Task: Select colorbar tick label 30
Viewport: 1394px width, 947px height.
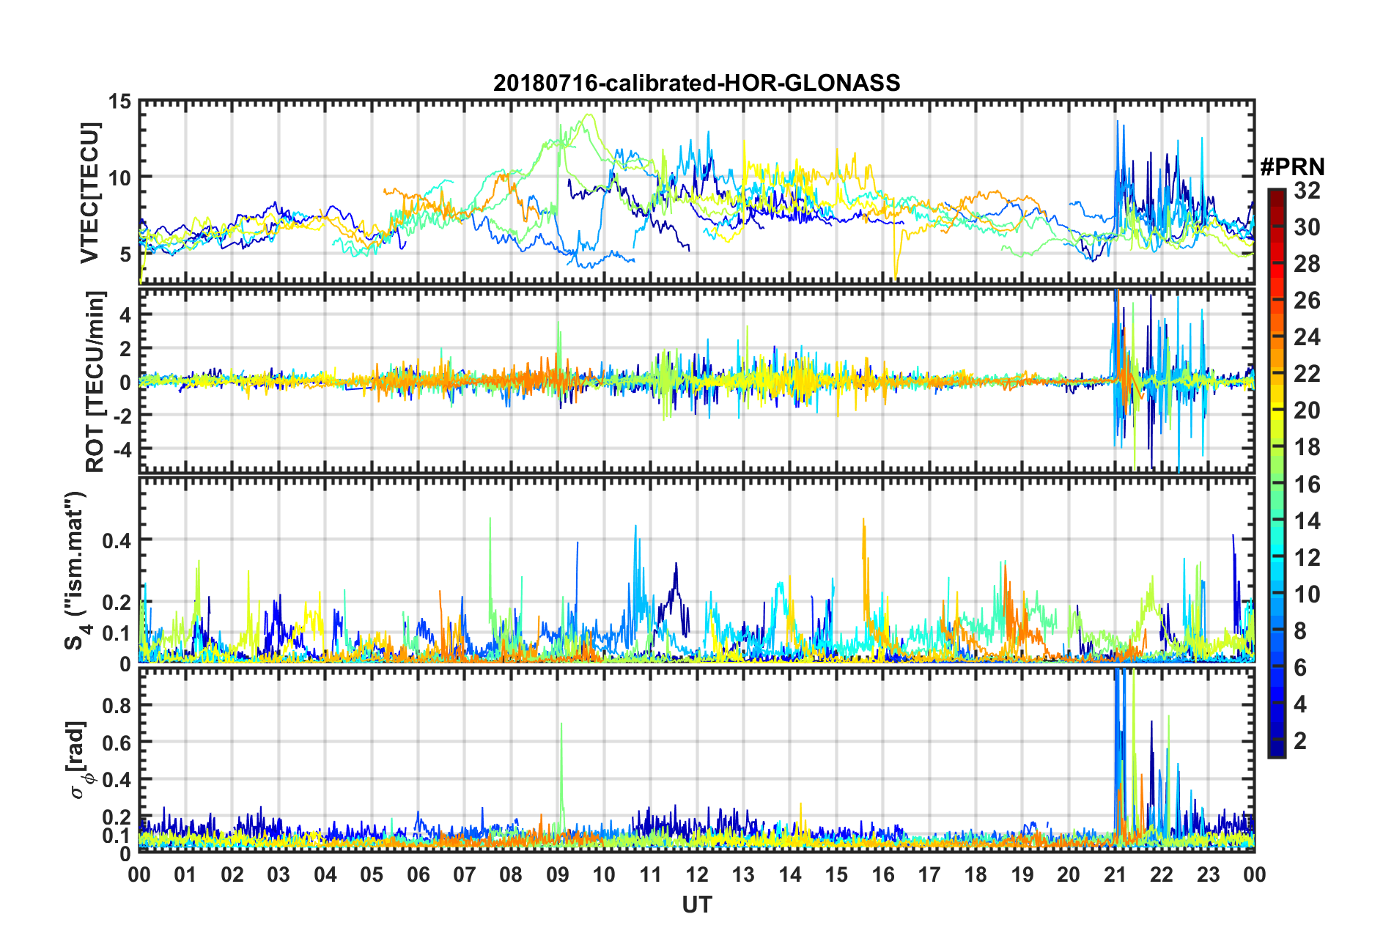Action: point(1307,227)
